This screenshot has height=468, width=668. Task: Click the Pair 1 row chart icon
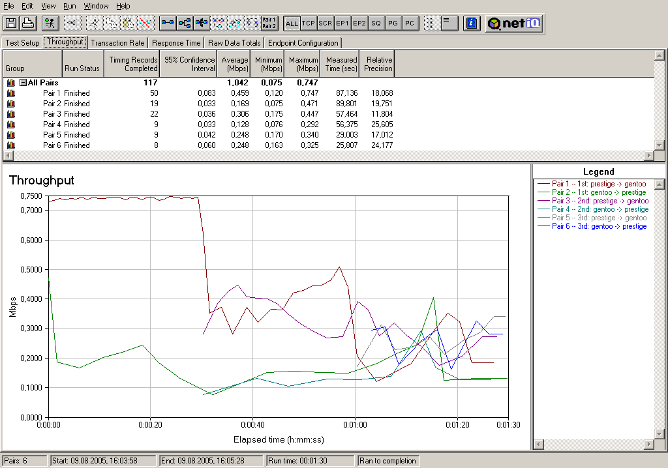click(x=10, y=93)
